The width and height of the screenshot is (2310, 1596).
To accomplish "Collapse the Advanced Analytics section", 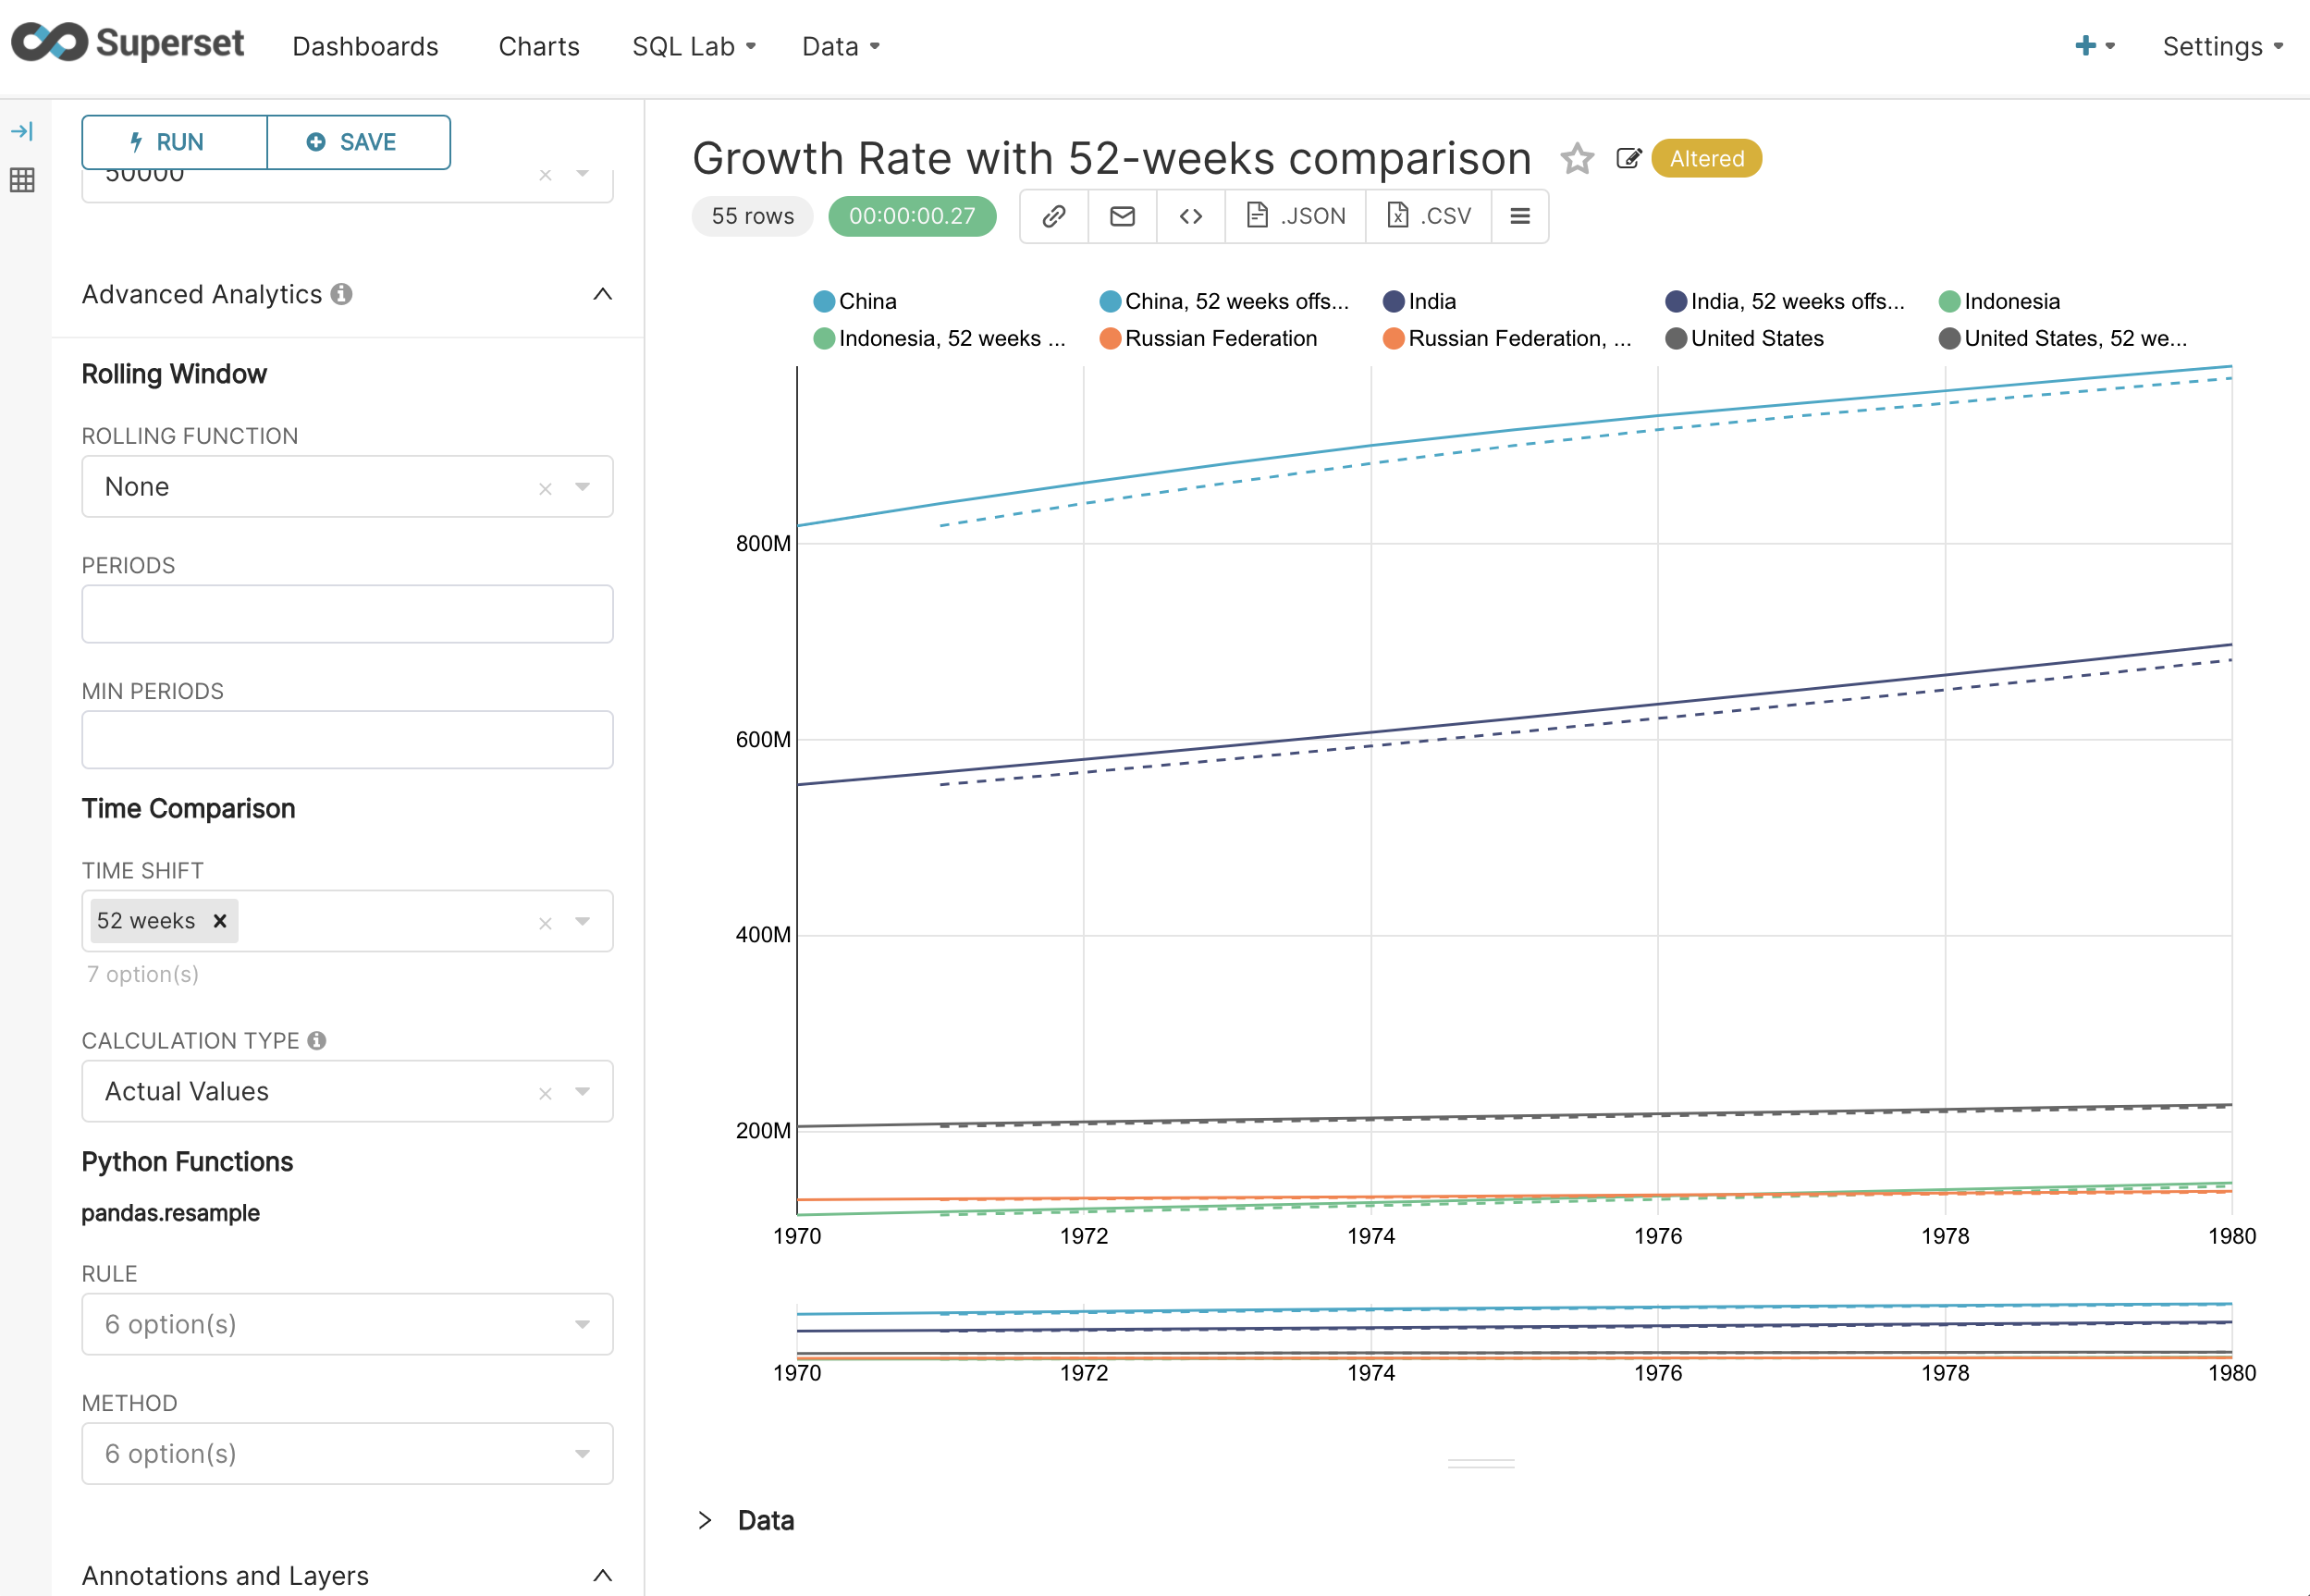I will point(603,294).
